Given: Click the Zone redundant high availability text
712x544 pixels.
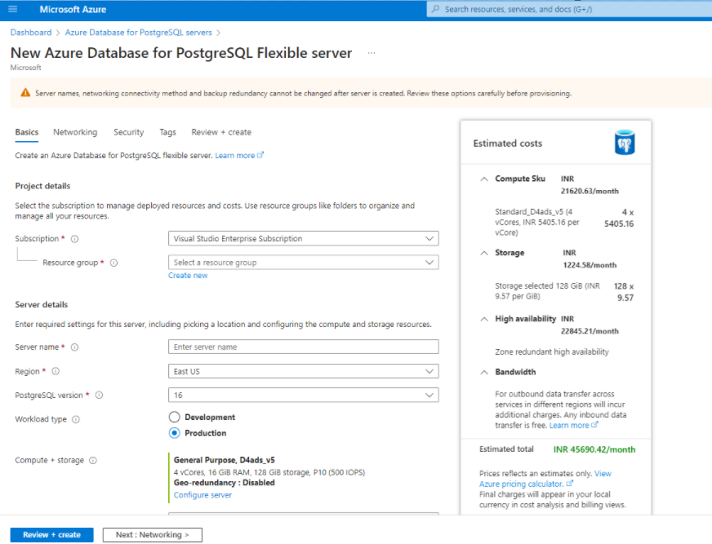Looking at the screenshot, I should (552, 352).
